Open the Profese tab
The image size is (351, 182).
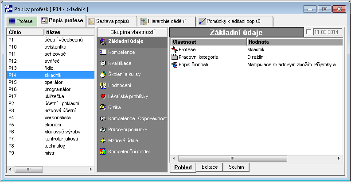(21, 21)
